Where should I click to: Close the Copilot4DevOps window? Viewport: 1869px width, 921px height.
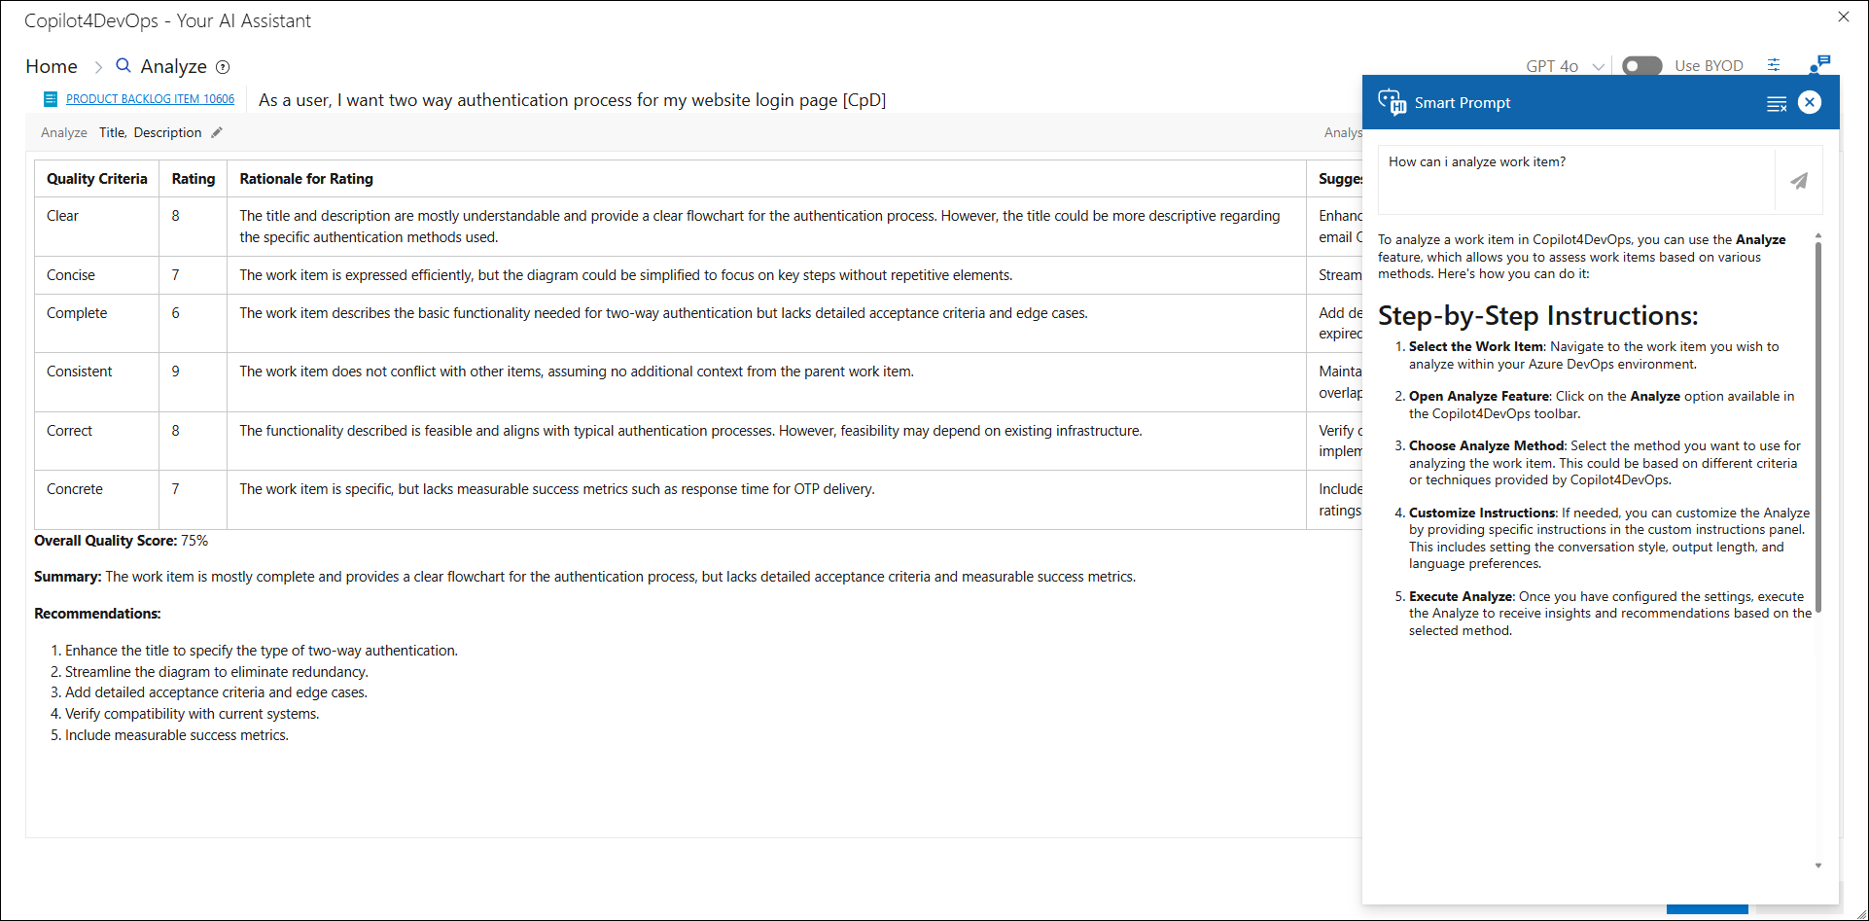coord(1843,17)
